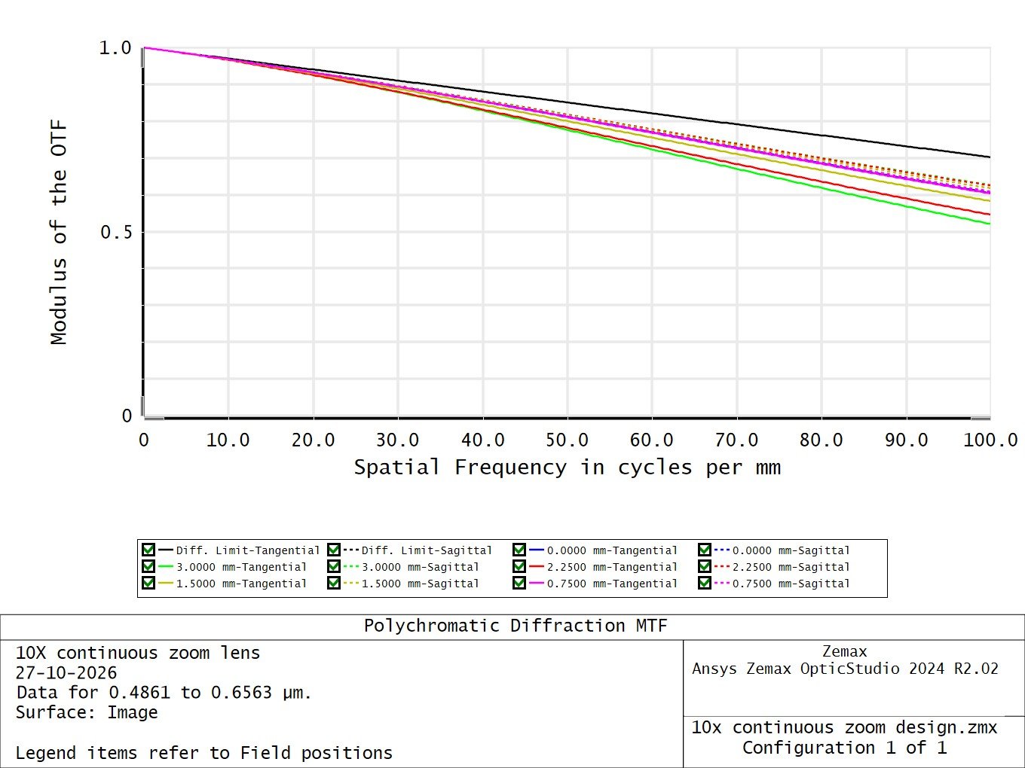Uncheck the 3.0000 mm-Tangential checkbox
Viewport: 1025px width, 768px height.
click(x=148, y=567)
